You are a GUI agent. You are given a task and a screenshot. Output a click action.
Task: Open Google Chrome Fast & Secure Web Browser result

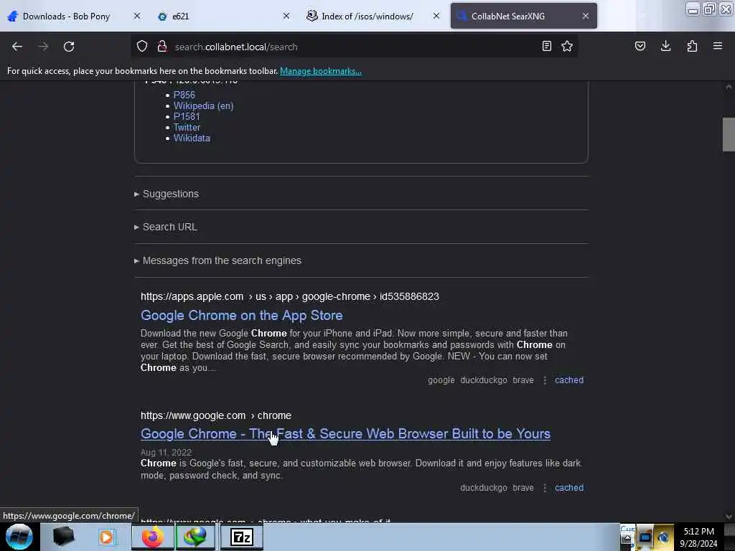(345, 434)
